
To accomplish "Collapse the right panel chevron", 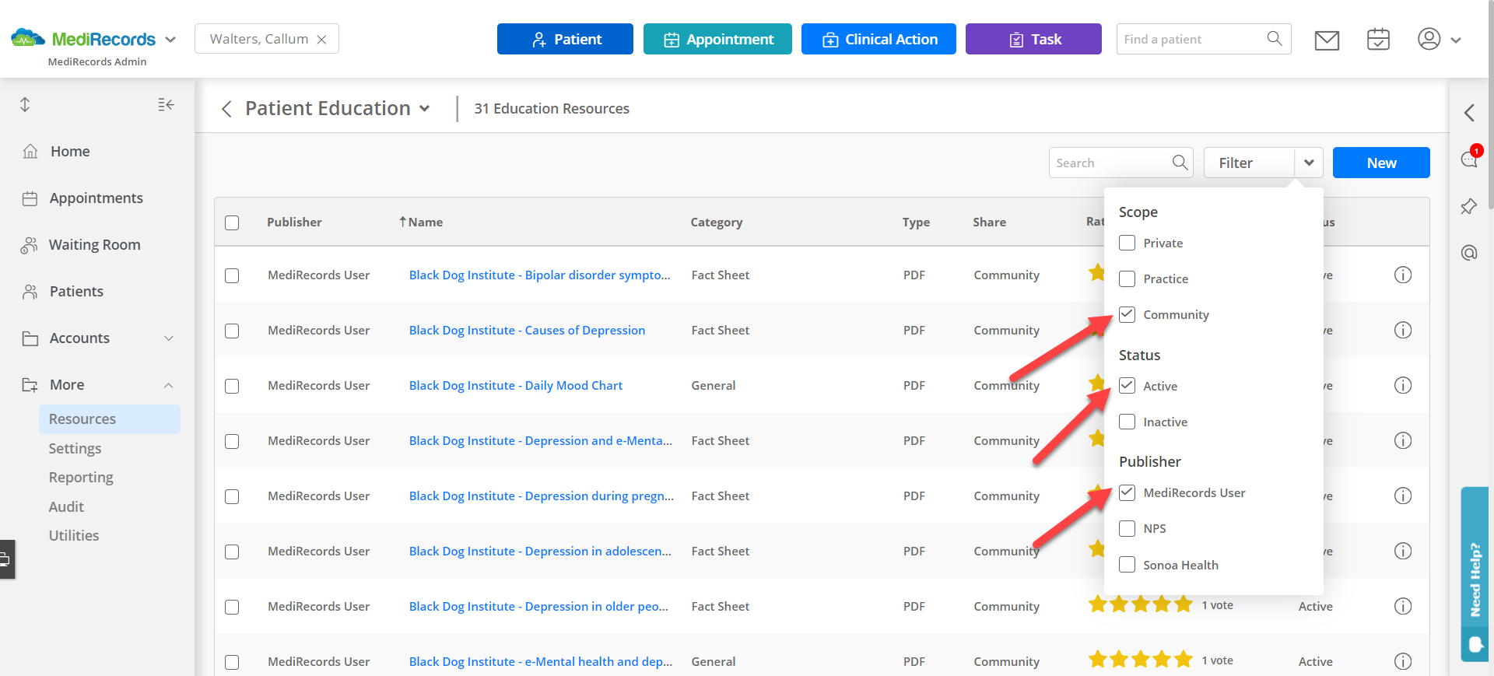I will [1469, 113].
